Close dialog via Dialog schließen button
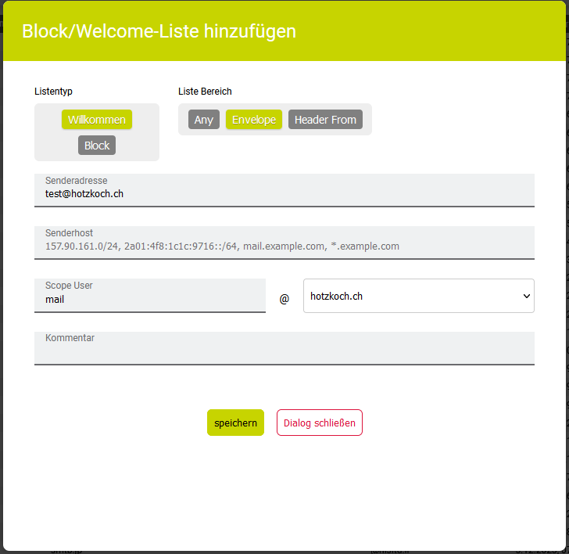This screenshot has height=554, width=569. [319, 423]
